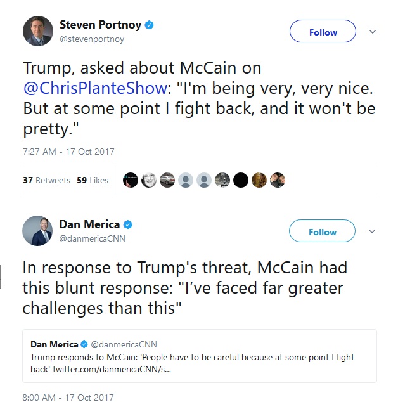Open the quoted Dan Merica tweet

tap(199, 356)
